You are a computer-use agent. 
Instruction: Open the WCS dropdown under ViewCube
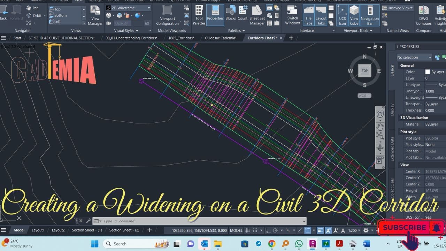[364, 96]
